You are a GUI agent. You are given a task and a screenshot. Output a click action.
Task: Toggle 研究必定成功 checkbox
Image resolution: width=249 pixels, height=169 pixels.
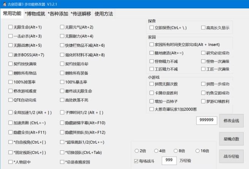(x=203, y=53)
